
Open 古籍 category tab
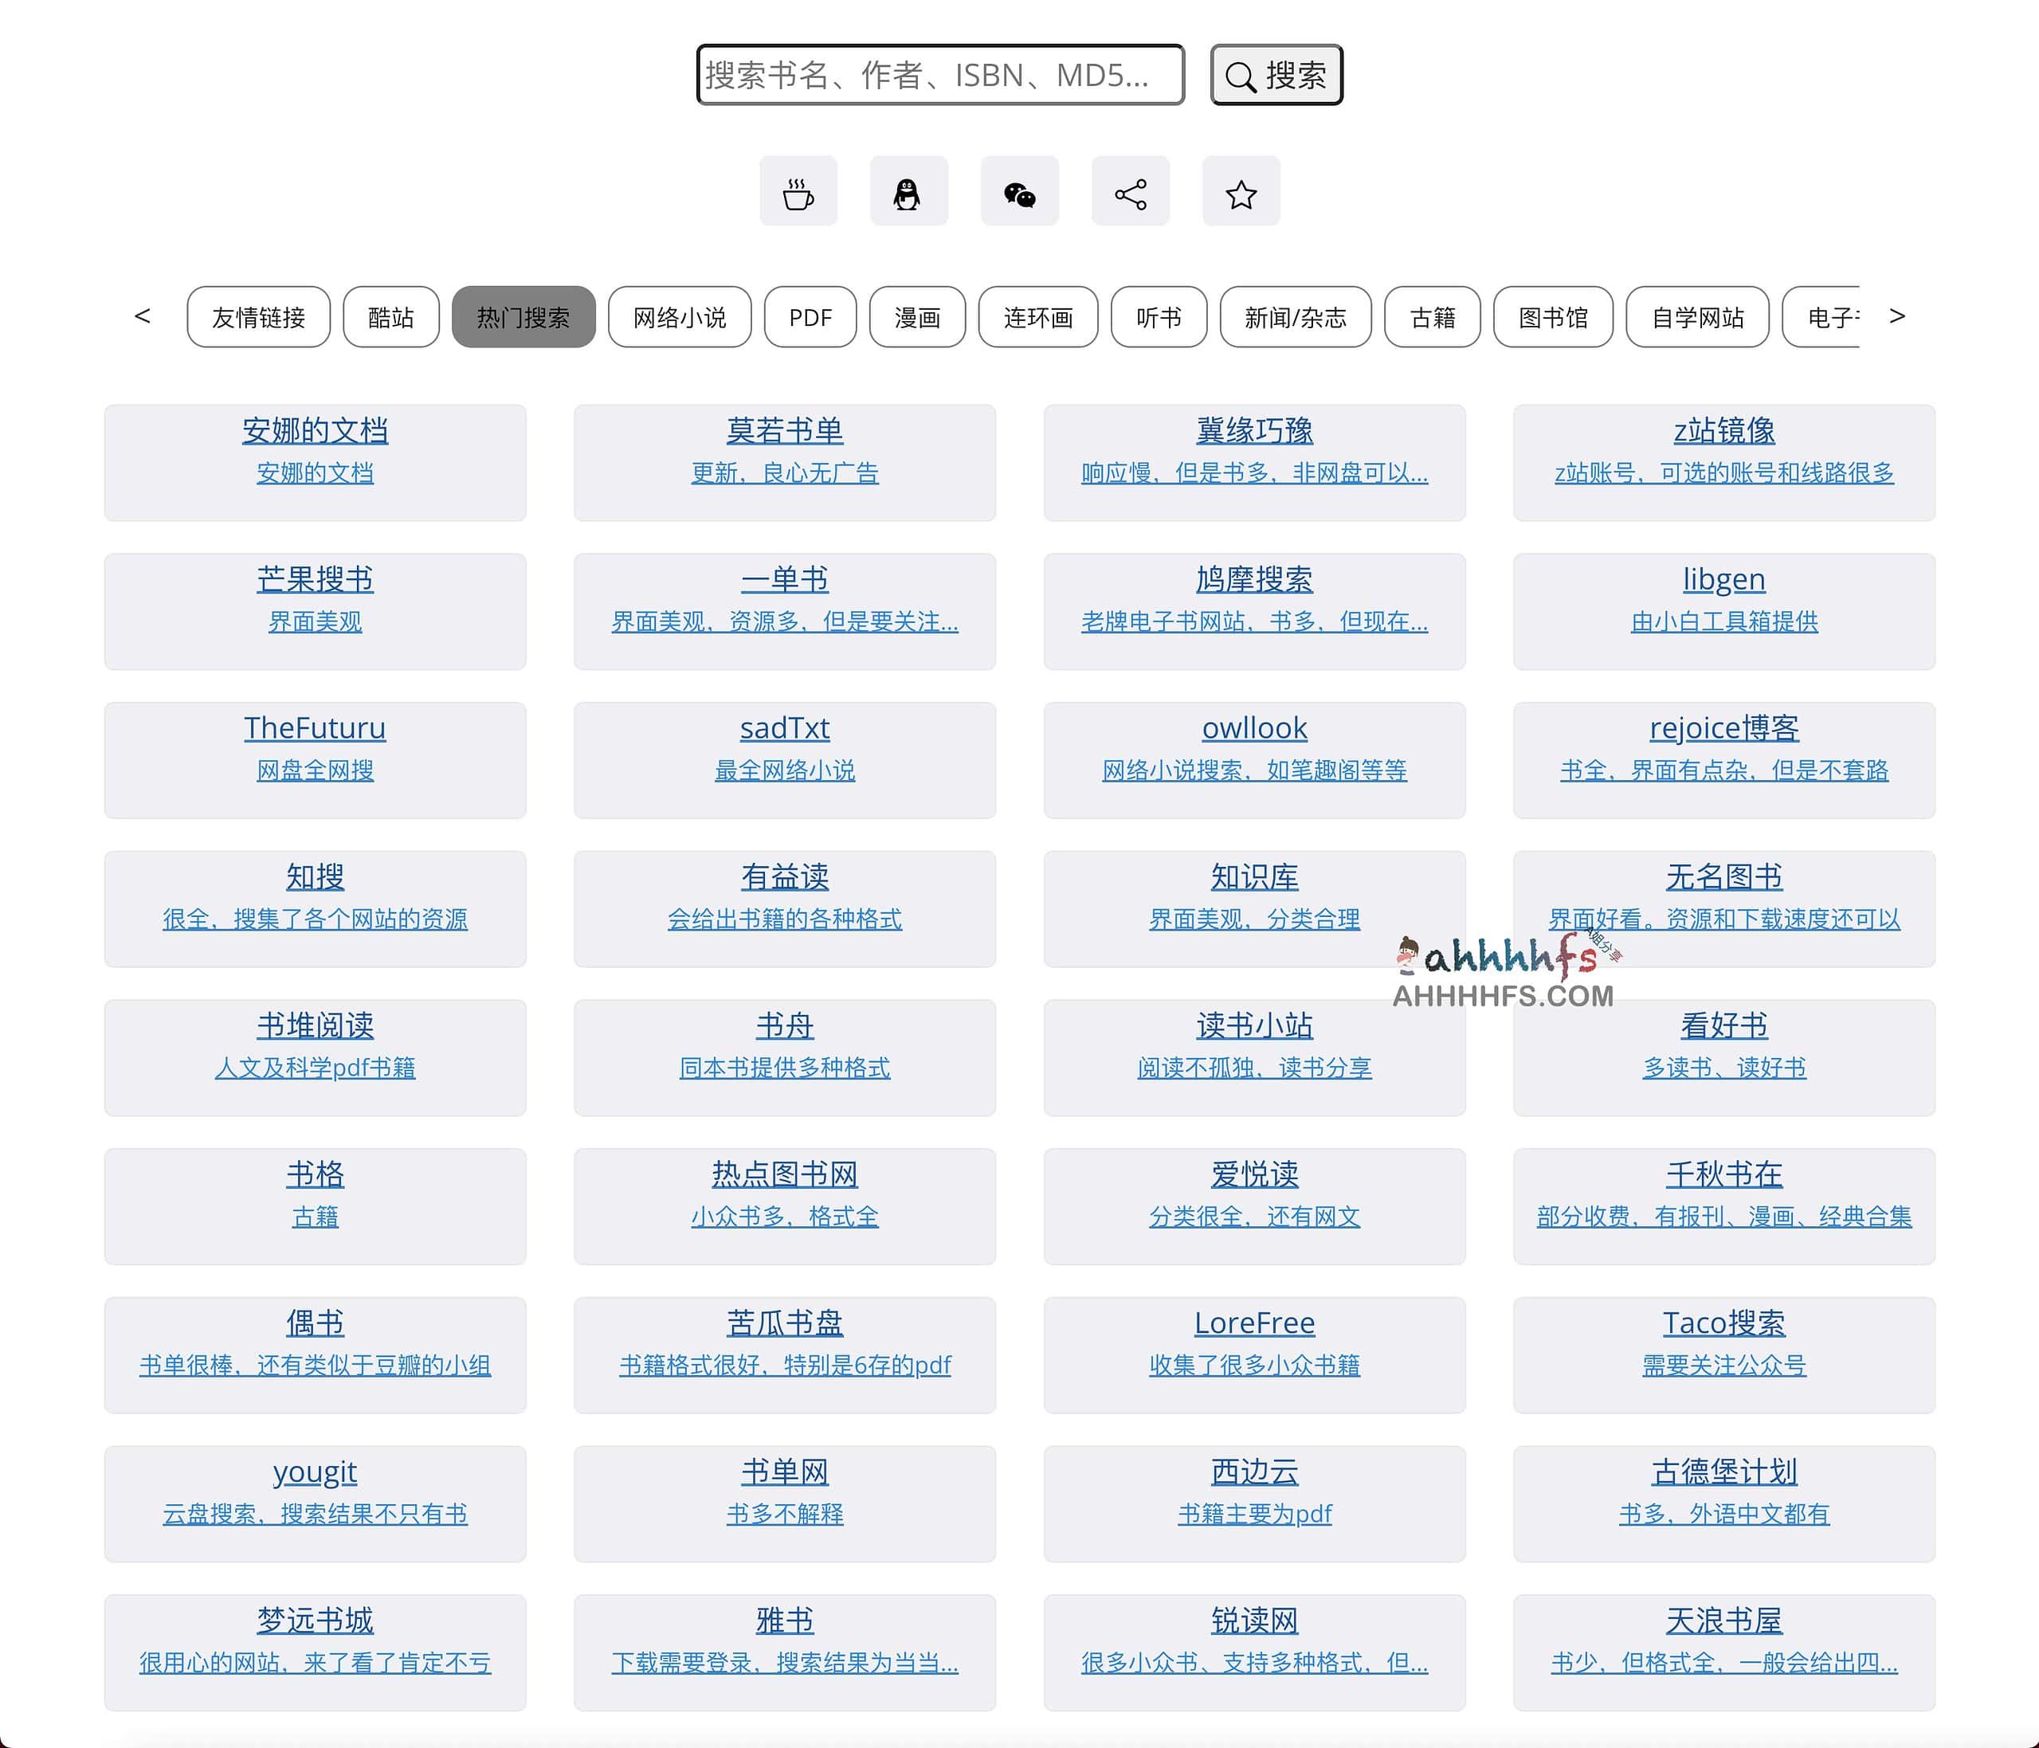[x=1432, y=316]
